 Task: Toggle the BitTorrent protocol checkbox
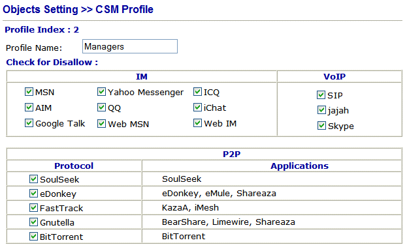[33, 237]
